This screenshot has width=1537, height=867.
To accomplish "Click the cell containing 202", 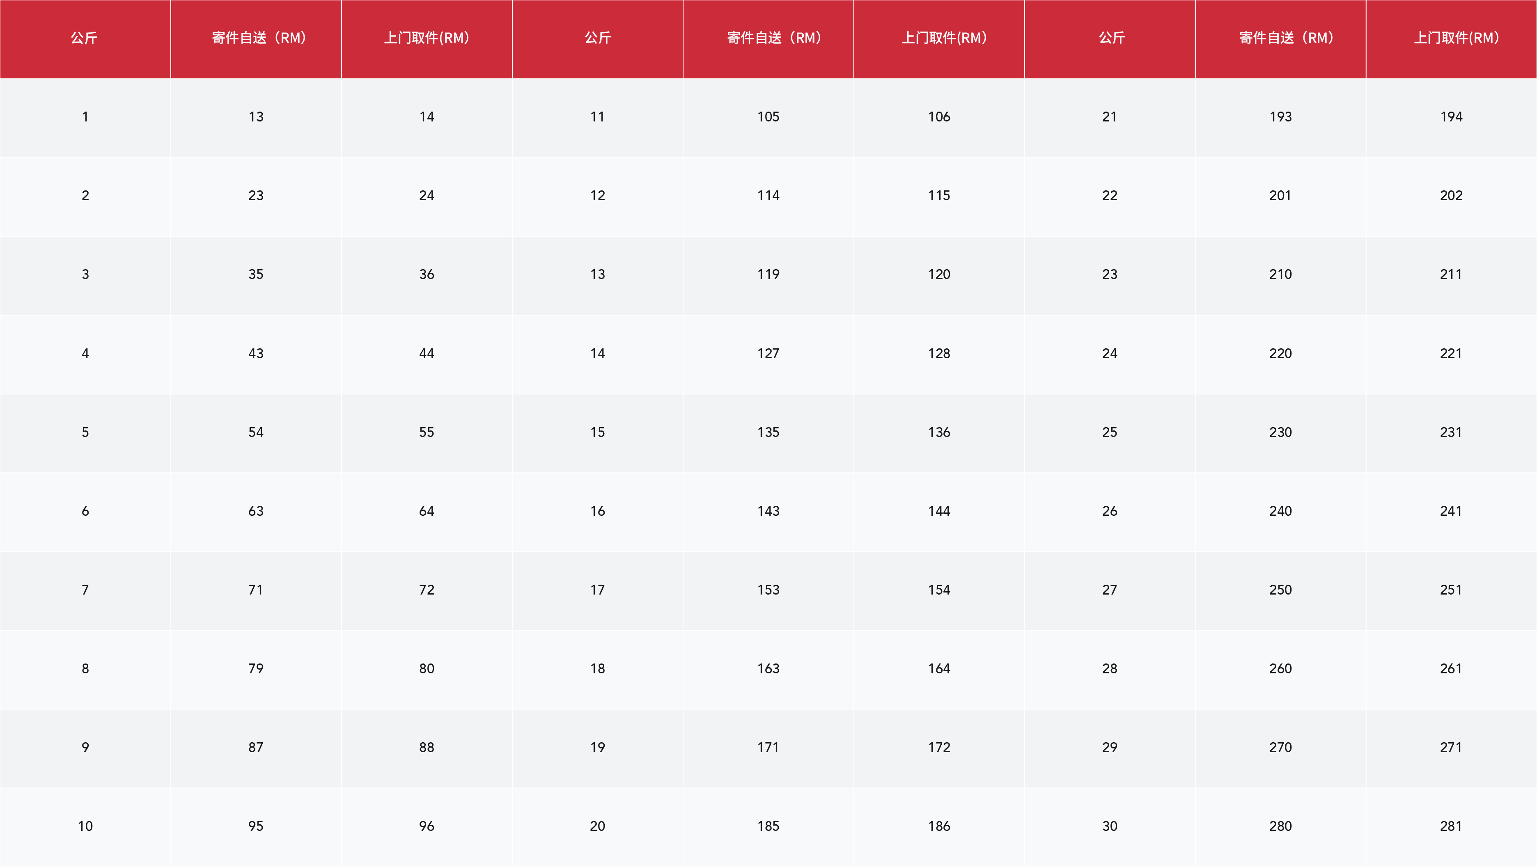I will 1451,196.
